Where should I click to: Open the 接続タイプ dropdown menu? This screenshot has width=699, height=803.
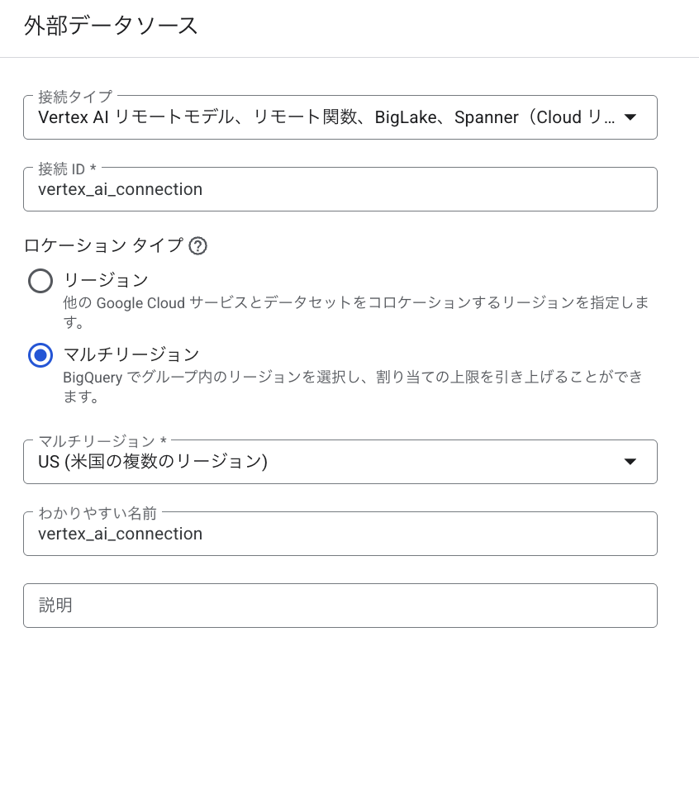coord(340,116)
